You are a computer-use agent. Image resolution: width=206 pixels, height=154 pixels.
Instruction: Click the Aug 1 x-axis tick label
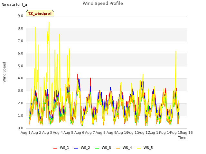[x=25, y=133]
